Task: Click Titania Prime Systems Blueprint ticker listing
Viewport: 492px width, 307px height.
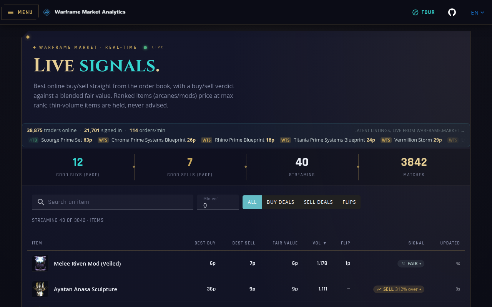Action: [327, 140]
